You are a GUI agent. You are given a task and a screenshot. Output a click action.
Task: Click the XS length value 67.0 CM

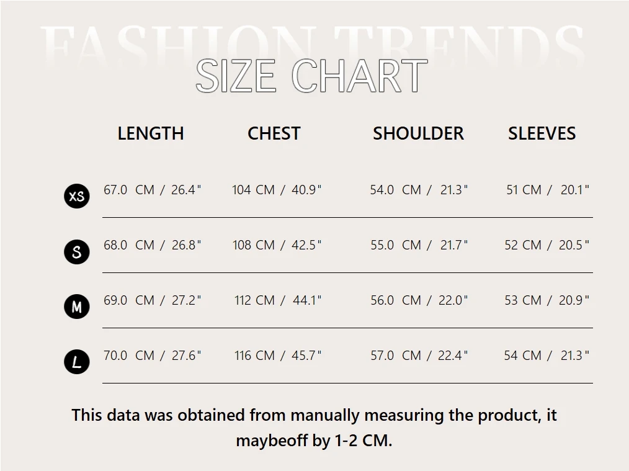[128, 190]
